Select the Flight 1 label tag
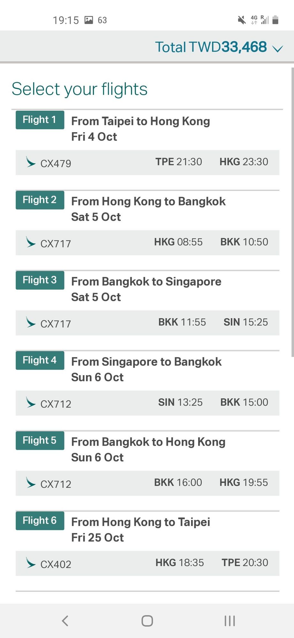The width and height of the screenshot is (294, 638). pyautogui.click(x=40, y=120)
